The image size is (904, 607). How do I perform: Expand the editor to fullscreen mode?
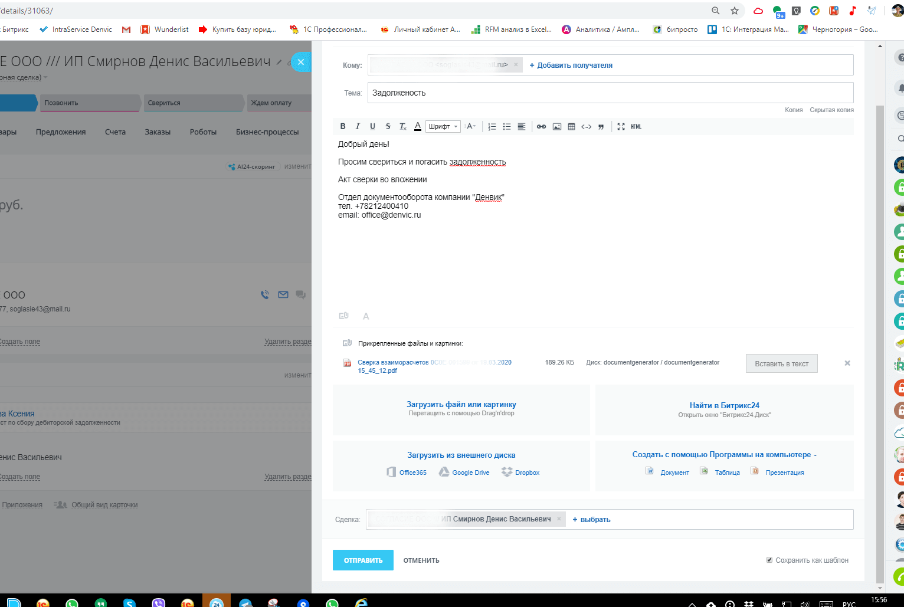click(621, 126)
